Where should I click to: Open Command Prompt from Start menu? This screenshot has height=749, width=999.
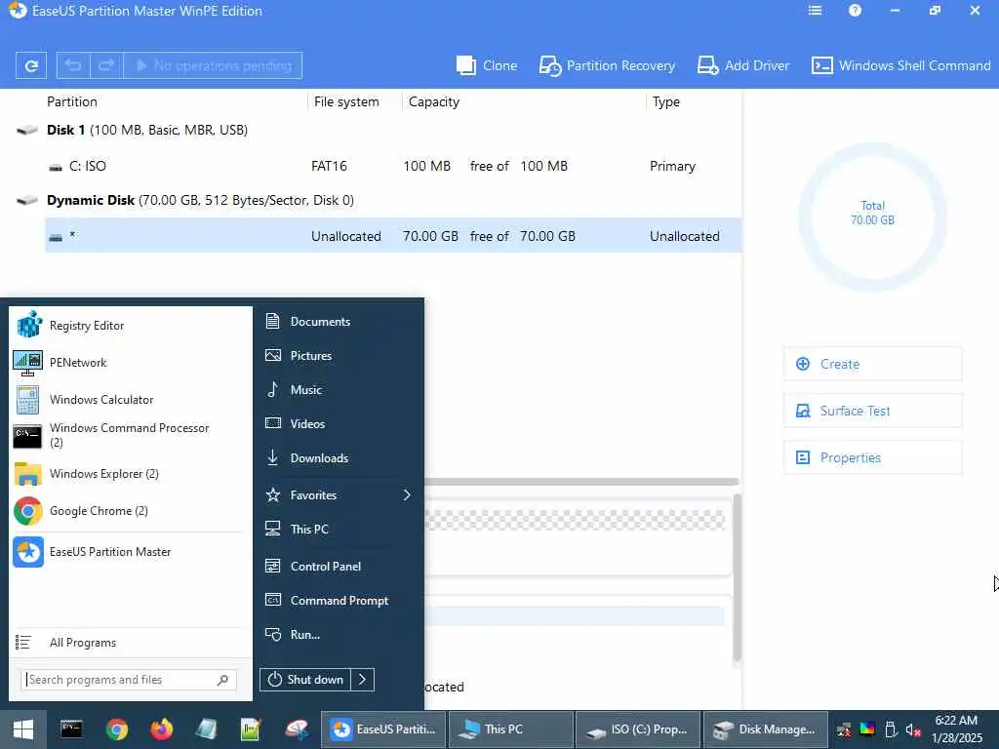pyautogui.click(x=338, y=601)
